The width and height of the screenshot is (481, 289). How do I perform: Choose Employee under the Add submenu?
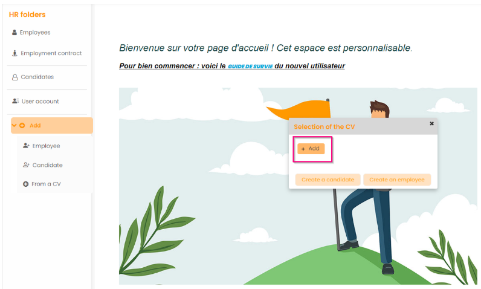(x=42, y=146)
